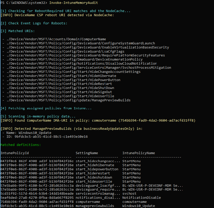
Task: Select the managepreviewbuilds setting cell
Action: pyautogui.click(x=95, y=206)
